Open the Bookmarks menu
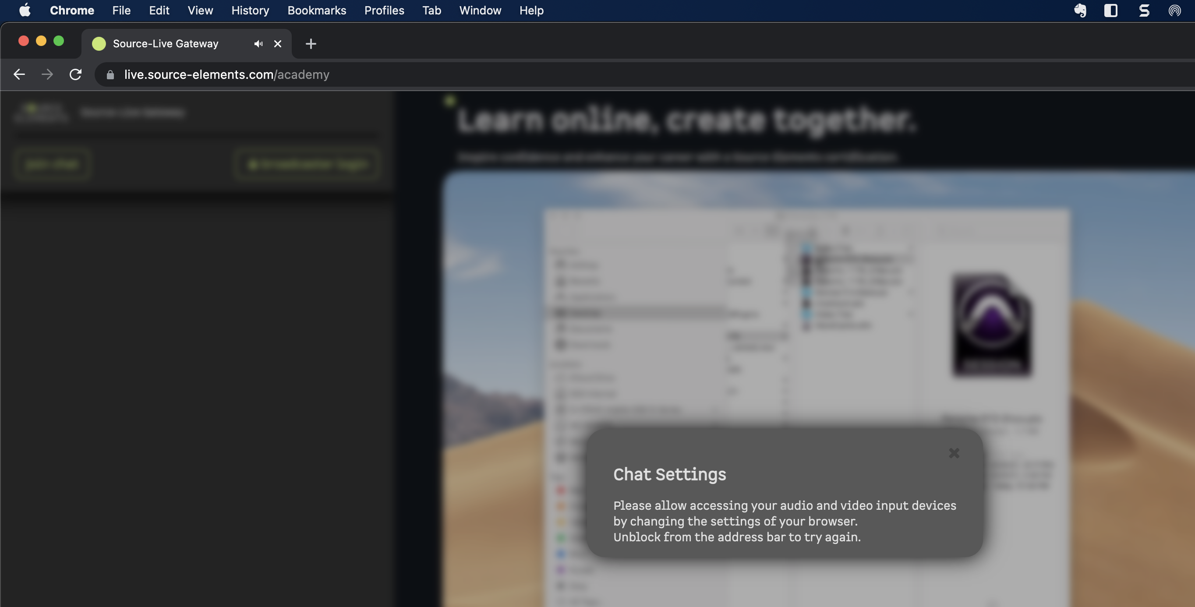The image size is (1195, 607). 316,10
